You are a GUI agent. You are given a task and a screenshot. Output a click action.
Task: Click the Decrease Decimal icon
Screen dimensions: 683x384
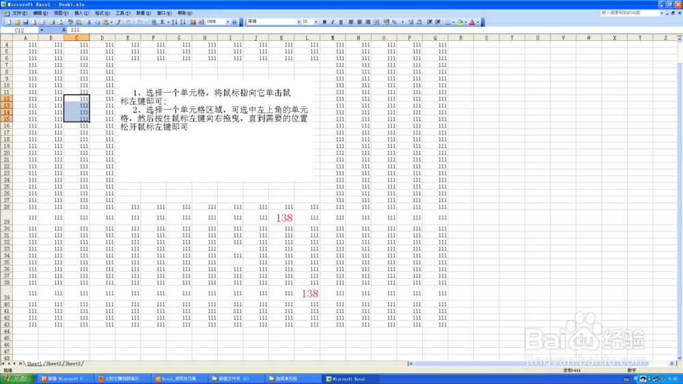pyautogui.click(x=419, y=22)
